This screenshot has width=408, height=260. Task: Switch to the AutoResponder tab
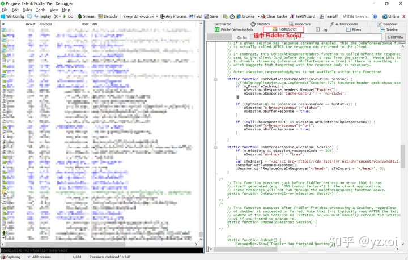click(344, 24)
